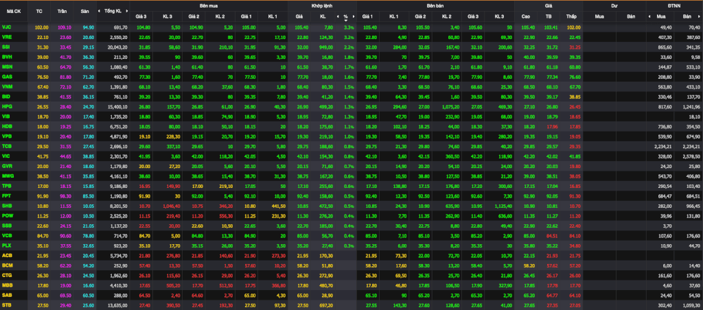
Task: Select HPG KL 2 sell cell 1,075,20
Action: [x=450, y=106]
